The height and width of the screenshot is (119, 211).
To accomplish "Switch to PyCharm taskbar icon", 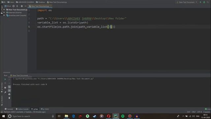I will point(116,116).
